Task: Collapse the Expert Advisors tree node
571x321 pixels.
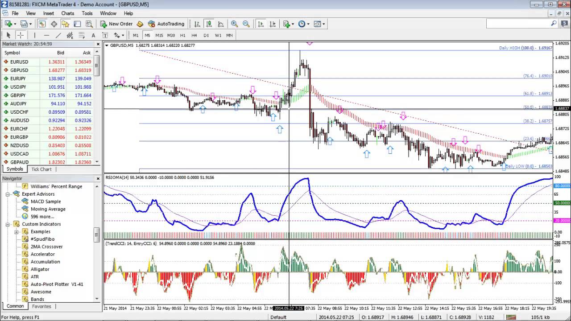Action: pos(8,194)
